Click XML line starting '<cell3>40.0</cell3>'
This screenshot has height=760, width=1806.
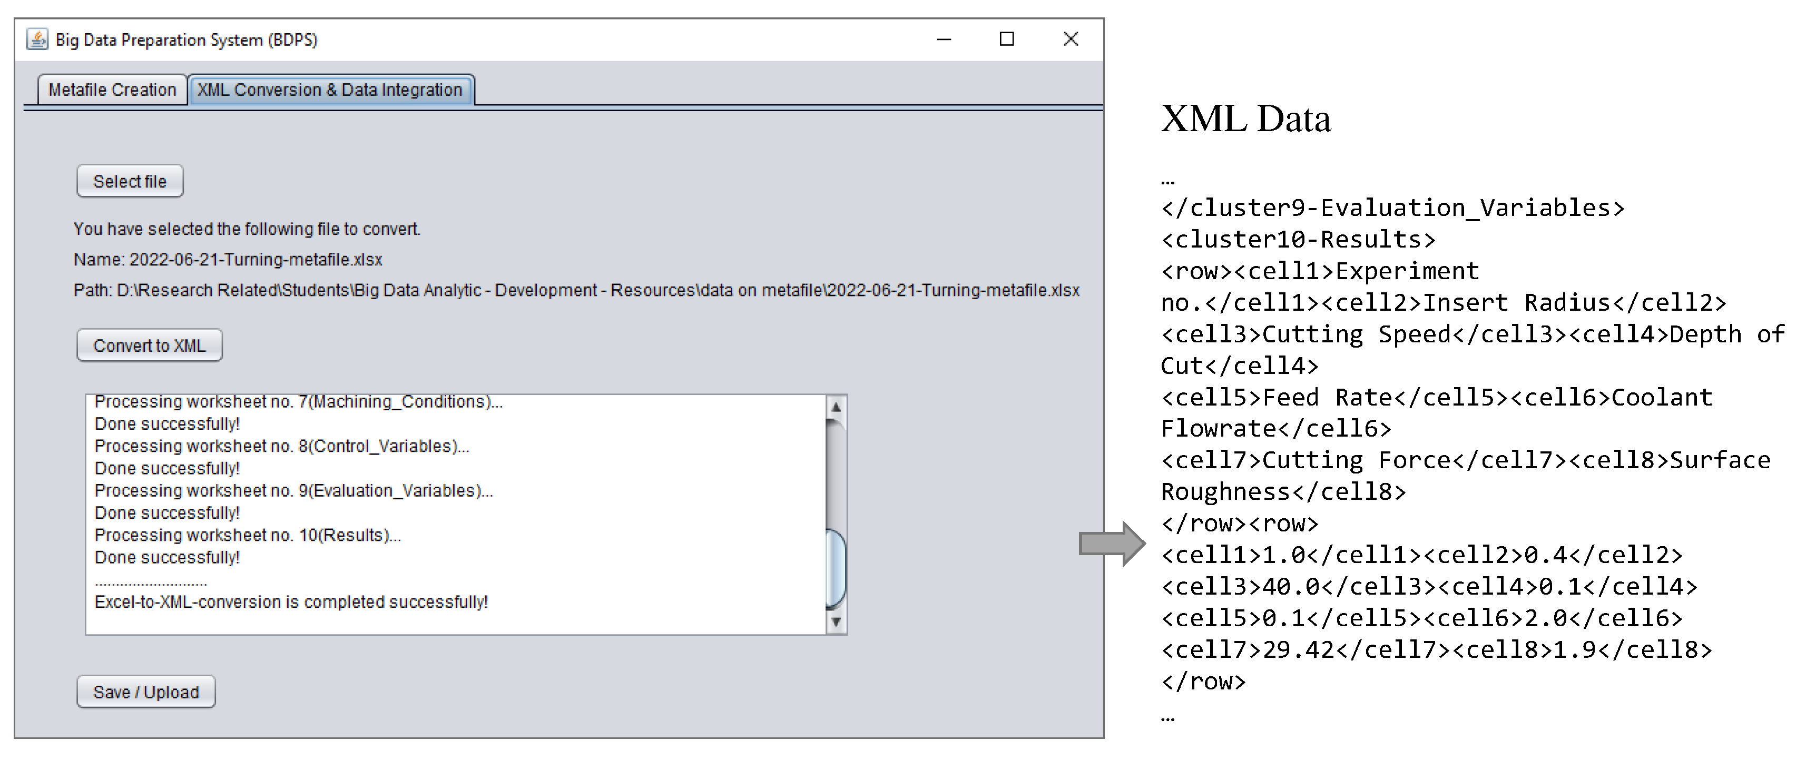pyautogui.click(x=1429, y=586)
